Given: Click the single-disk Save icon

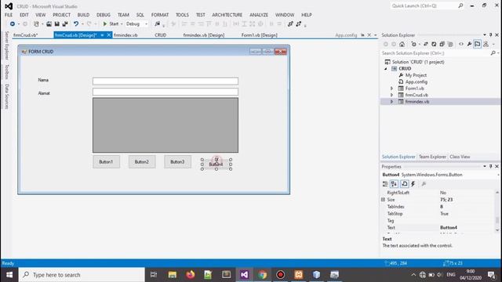Looking at the screenshot, I should coord(57,24).
